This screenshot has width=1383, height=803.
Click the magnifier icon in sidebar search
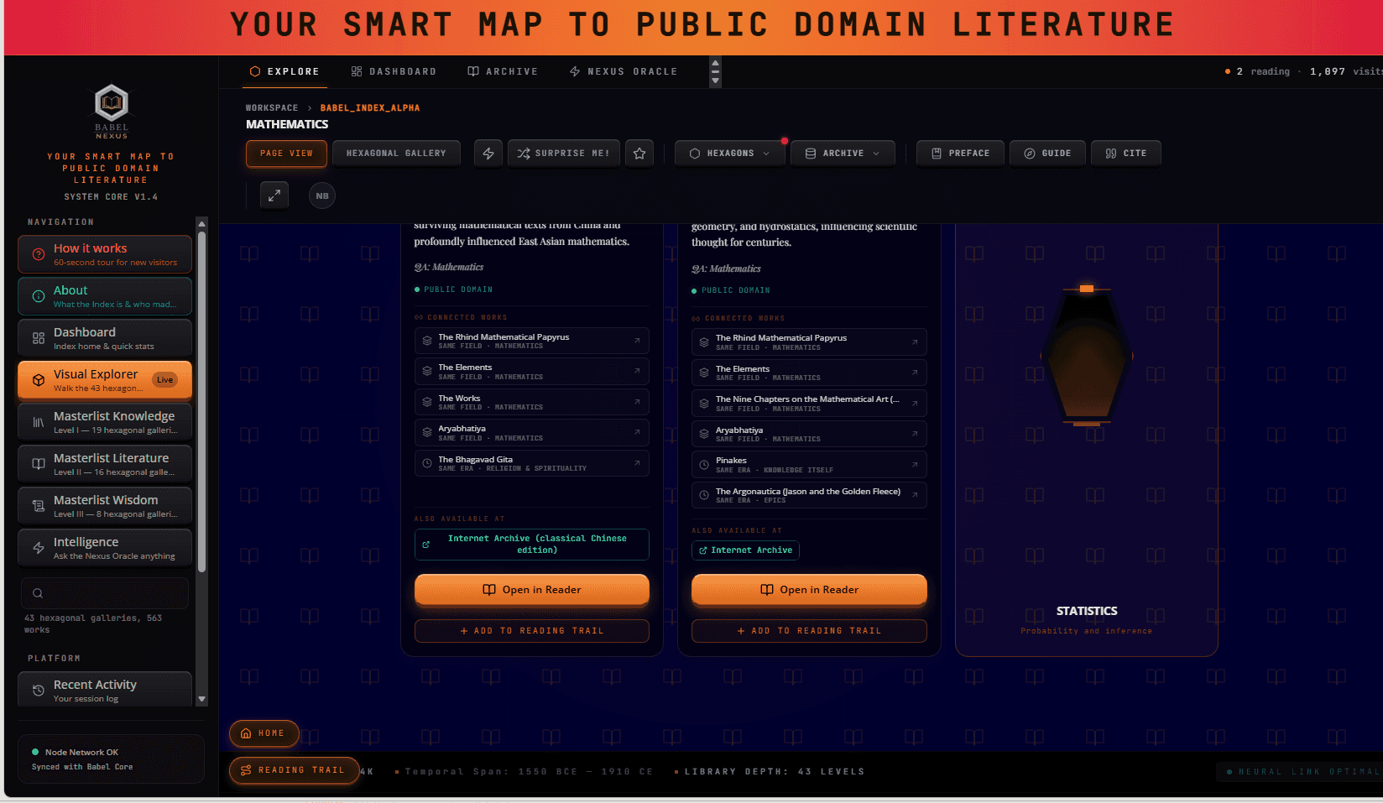pyautogui.click(x=38, y=593)
